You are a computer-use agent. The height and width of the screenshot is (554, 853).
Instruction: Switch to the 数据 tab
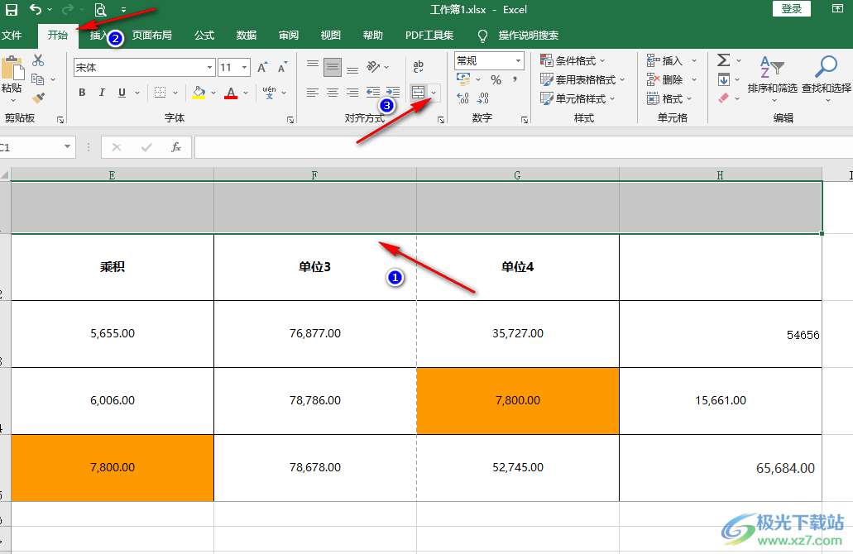pos(247,36)
